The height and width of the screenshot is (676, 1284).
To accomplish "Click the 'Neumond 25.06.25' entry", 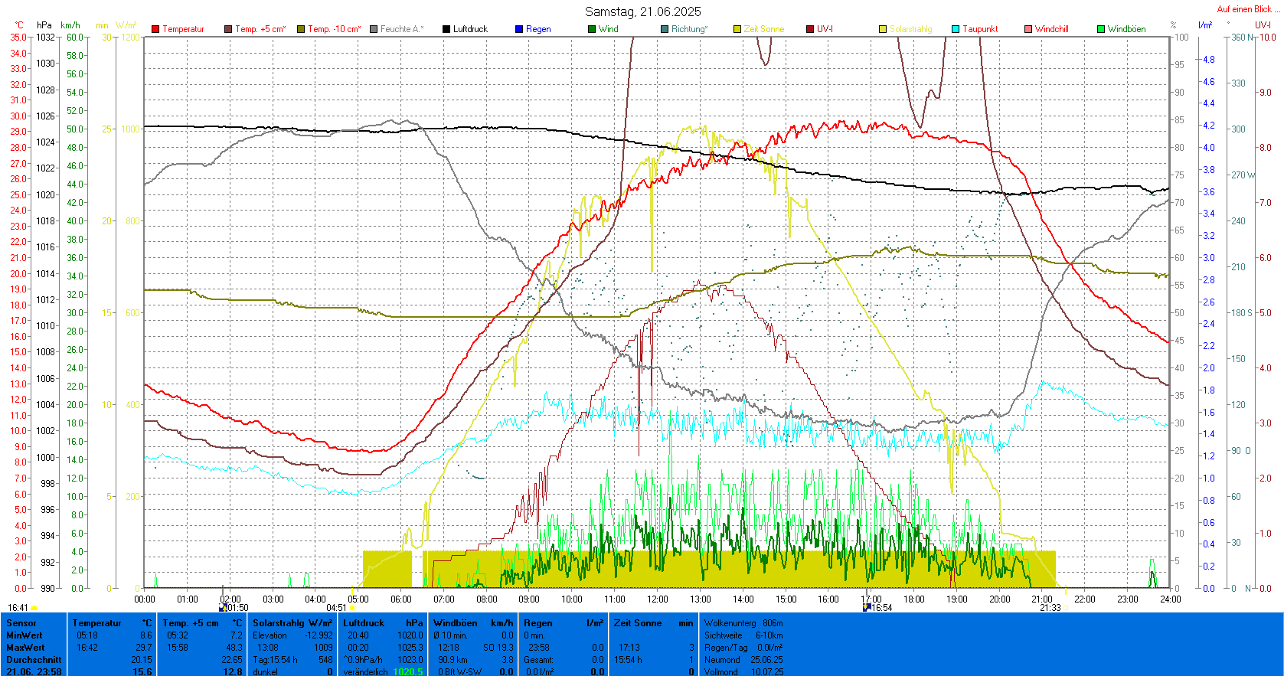I will click(743, 660).
